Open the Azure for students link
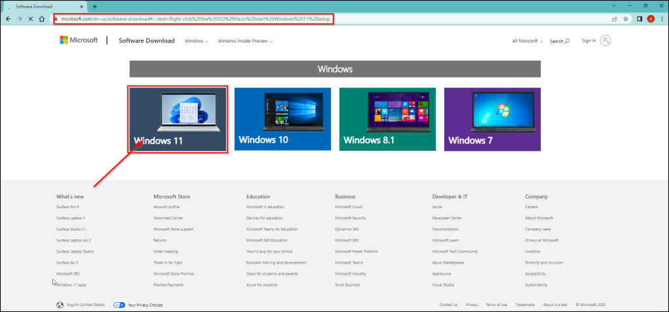The width and height of the screenshot is (669, 312). [x=262, y=285]
